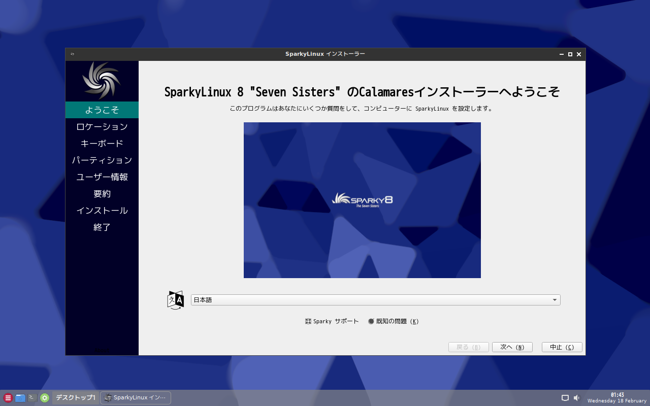This screenshot has width=650, height=406.
Task: Open the clock showing 01:43
Action: point(617,398)
